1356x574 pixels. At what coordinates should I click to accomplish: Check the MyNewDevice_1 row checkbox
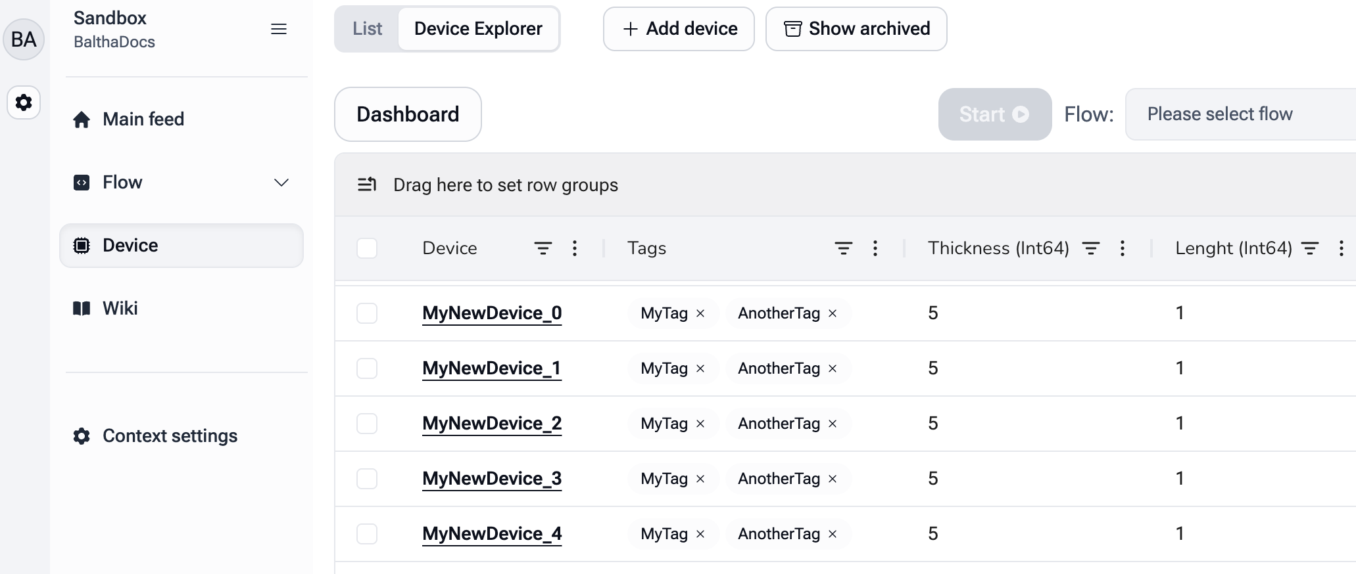(367, 368)
